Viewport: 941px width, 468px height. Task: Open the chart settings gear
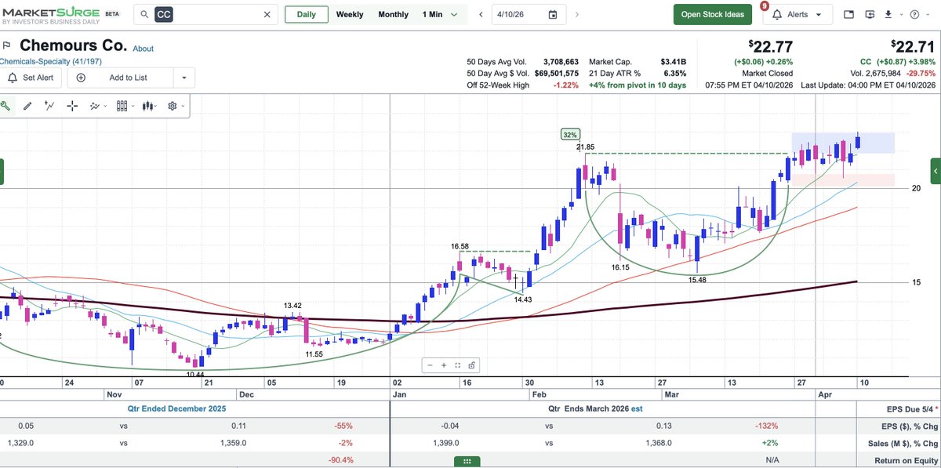point(173,106)
